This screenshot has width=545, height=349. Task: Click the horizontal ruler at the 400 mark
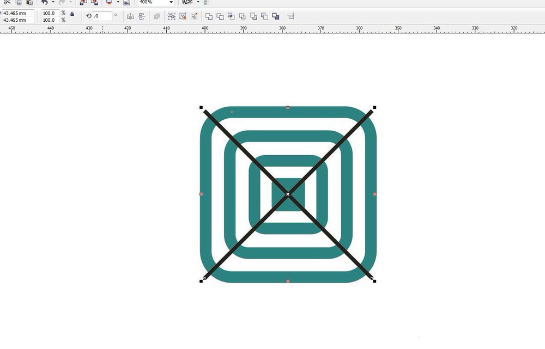point(205,29)
